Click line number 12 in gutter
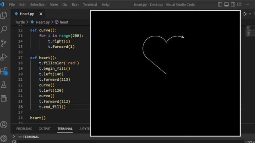The width and height of the screenshot is (255, 143). coord(20,30)
